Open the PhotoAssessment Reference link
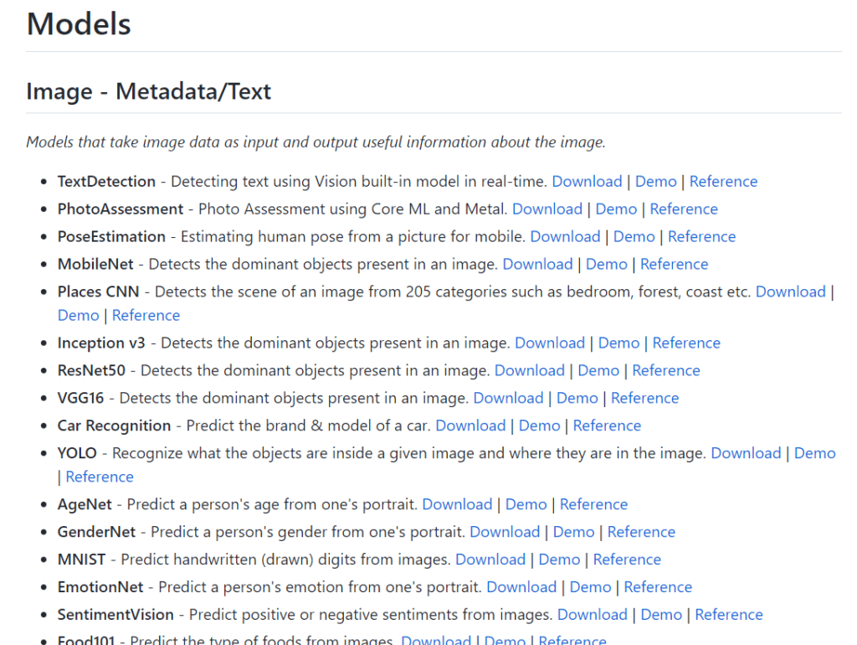Screen dimensions: 857x645 pos(684,209)
